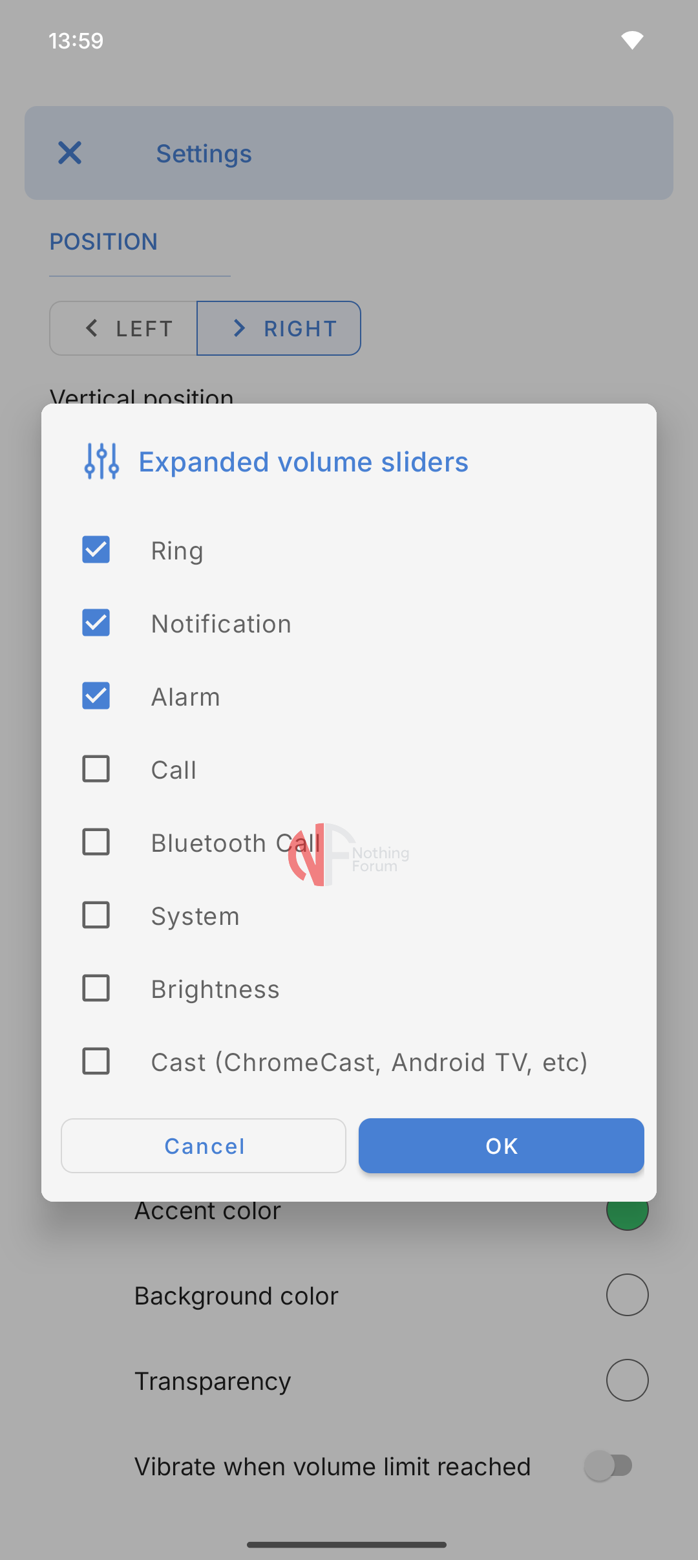Enable the Brightness slider checkbox
Screen dimensions: 698x1560
pyautogui.click(x=96, y=988)
